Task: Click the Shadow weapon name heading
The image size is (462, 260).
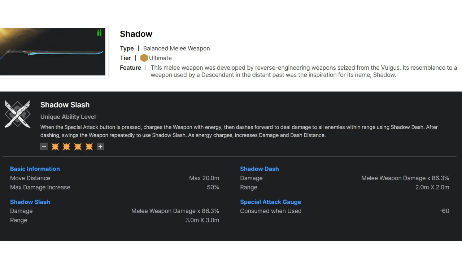Action: pyautogui.click(x=136, y=34)
